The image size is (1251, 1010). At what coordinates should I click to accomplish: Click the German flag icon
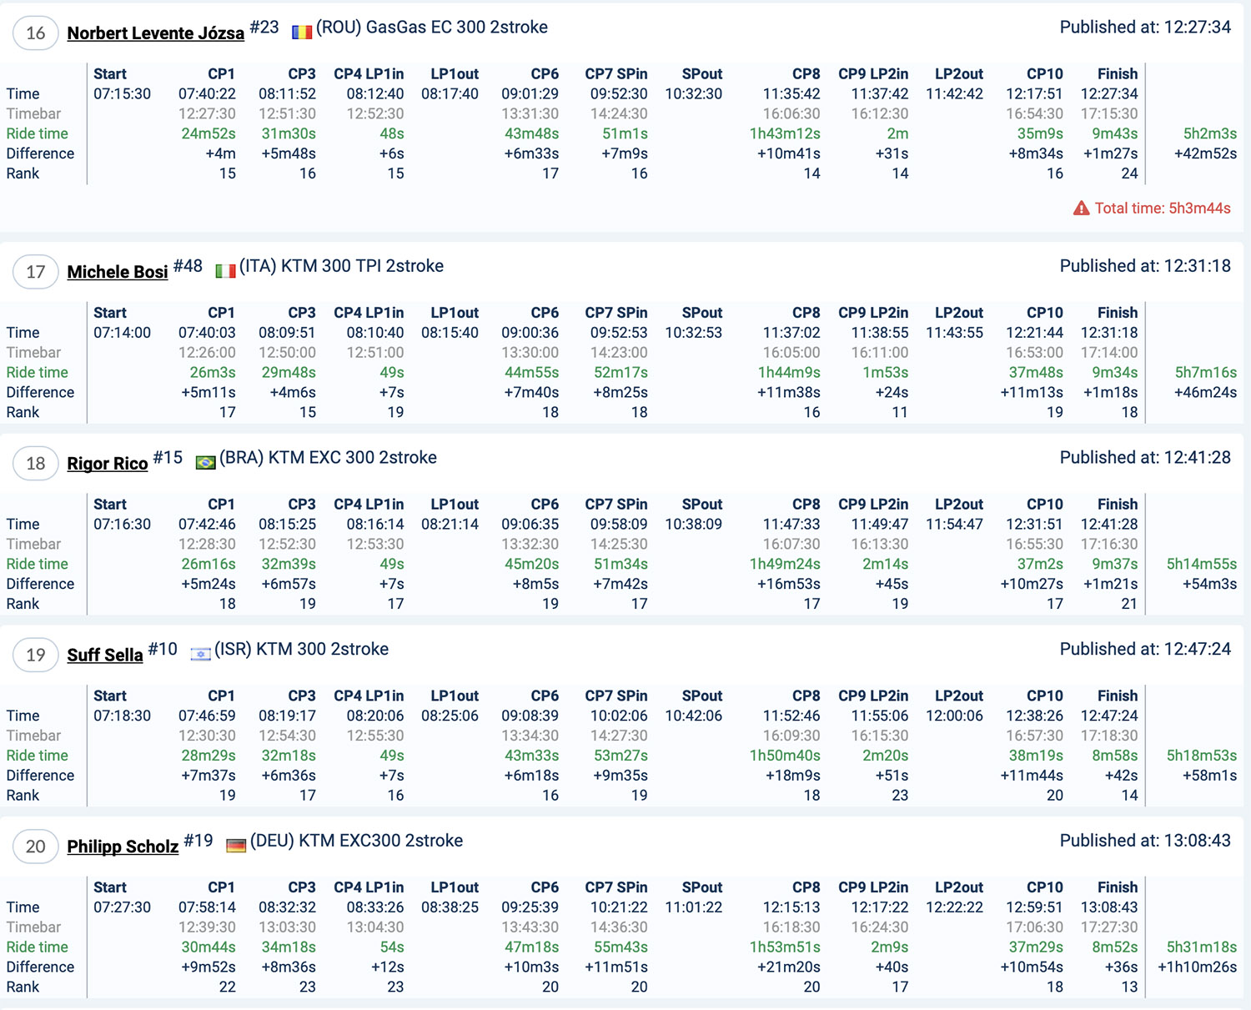[x=236, y=846]
